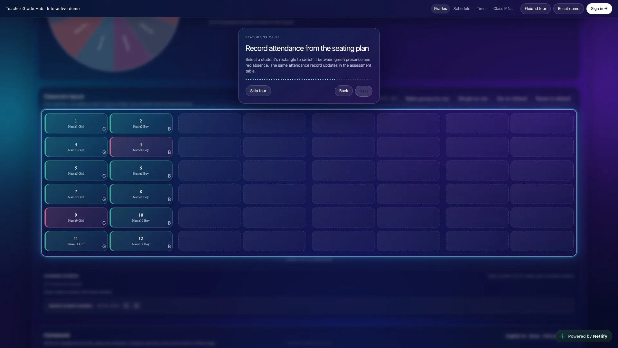Start the Guided tour

pos(536,9)
